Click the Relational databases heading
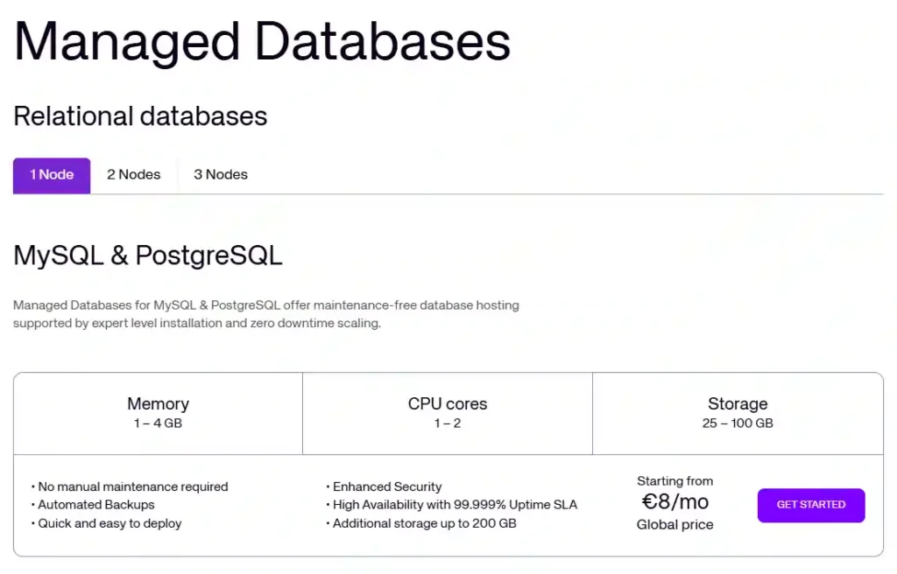The image size is (897, 574). click(140, 116)
